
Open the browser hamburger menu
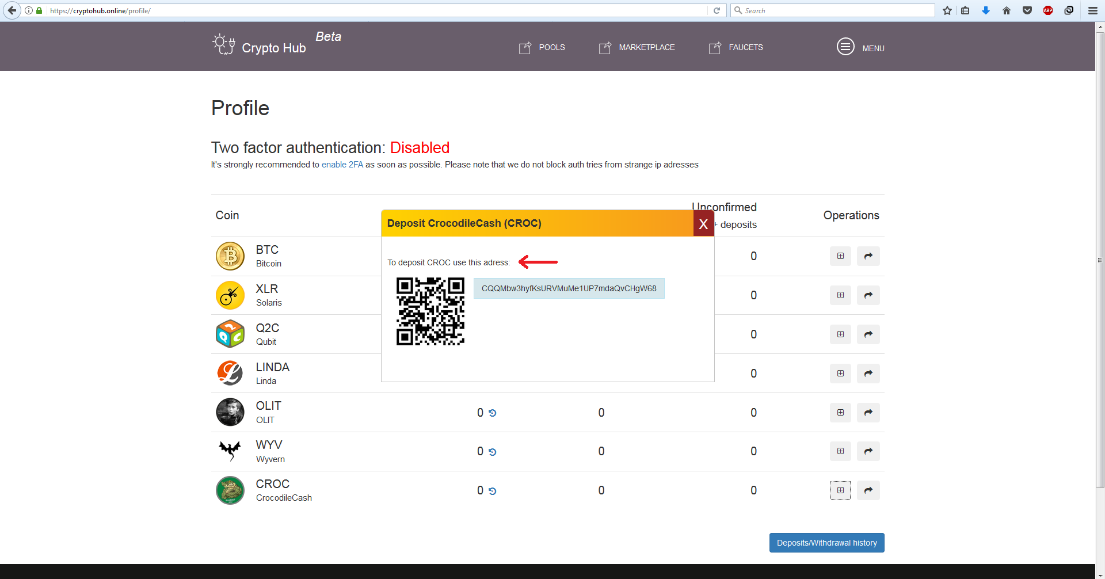pyautogui.click(x=1093, y=10)
